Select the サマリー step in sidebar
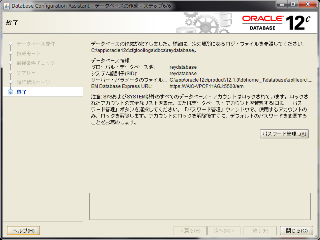320x240 pixels. pyautogui.click(x=26, y=73)
